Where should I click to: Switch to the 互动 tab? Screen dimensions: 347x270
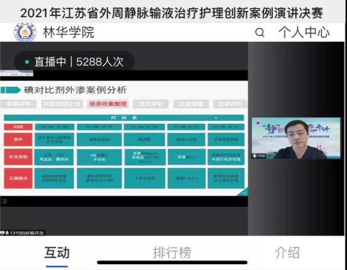pos(57,252)
